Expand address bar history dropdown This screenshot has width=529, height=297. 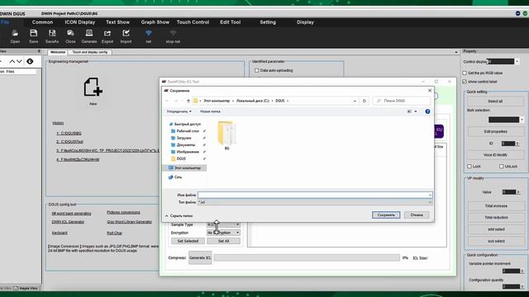[x=355, y=101]
